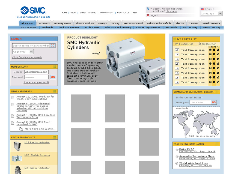Go to the Tubing tab

115,23
